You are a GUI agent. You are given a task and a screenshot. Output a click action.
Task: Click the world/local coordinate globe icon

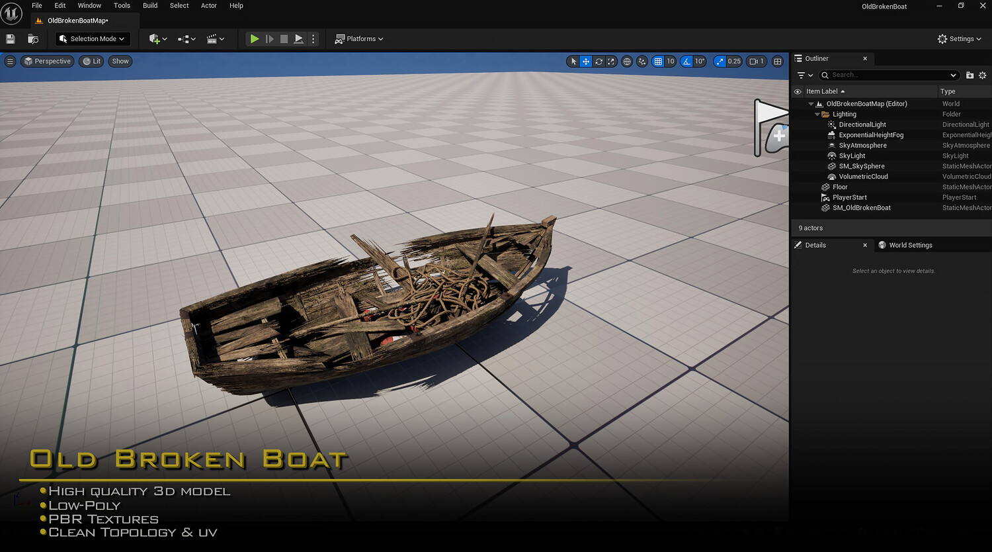pos(627,62)
